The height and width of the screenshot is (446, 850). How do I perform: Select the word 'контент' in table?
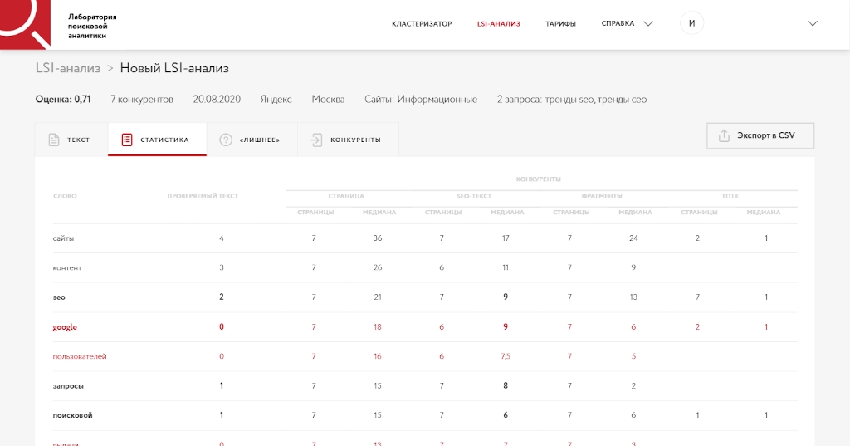pyautogui.click(x=66, y=267)
